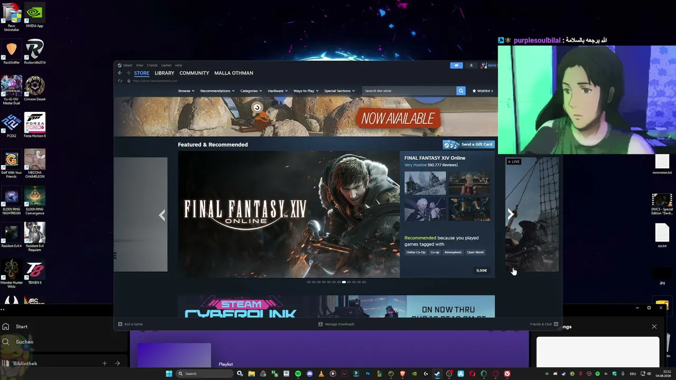Viewport: 676px width, 380px height.
Task: Open the Games menu in Steam
Action: pos(166,65)
